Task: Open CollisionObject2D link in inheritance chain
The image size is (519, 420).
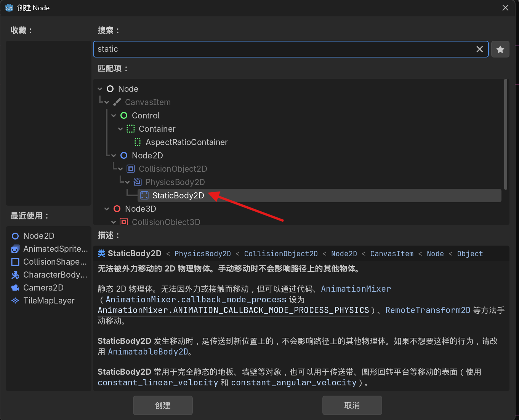Action: coord(281,254)
